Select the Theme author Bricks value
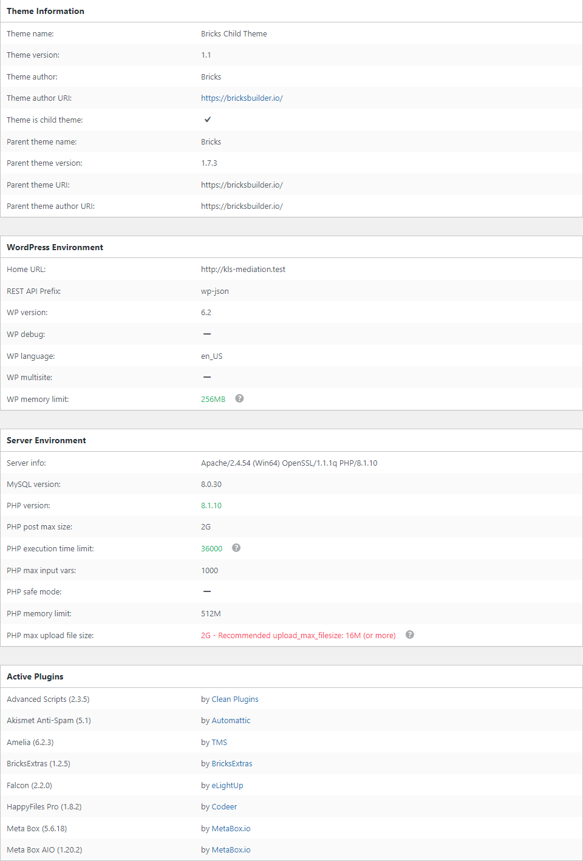The width and height of the screenshot is (583, 861). tap(211, 77)
